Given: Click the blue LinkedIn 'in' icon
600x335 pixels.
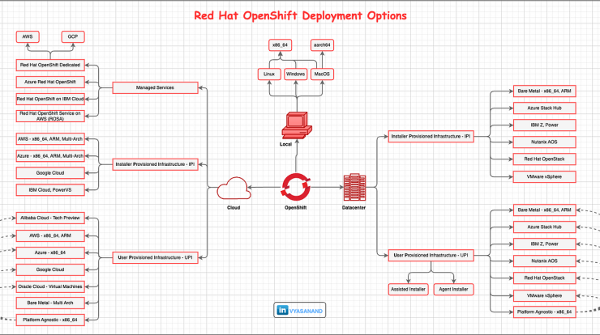Looking at the screenshot, I should 282,310.
